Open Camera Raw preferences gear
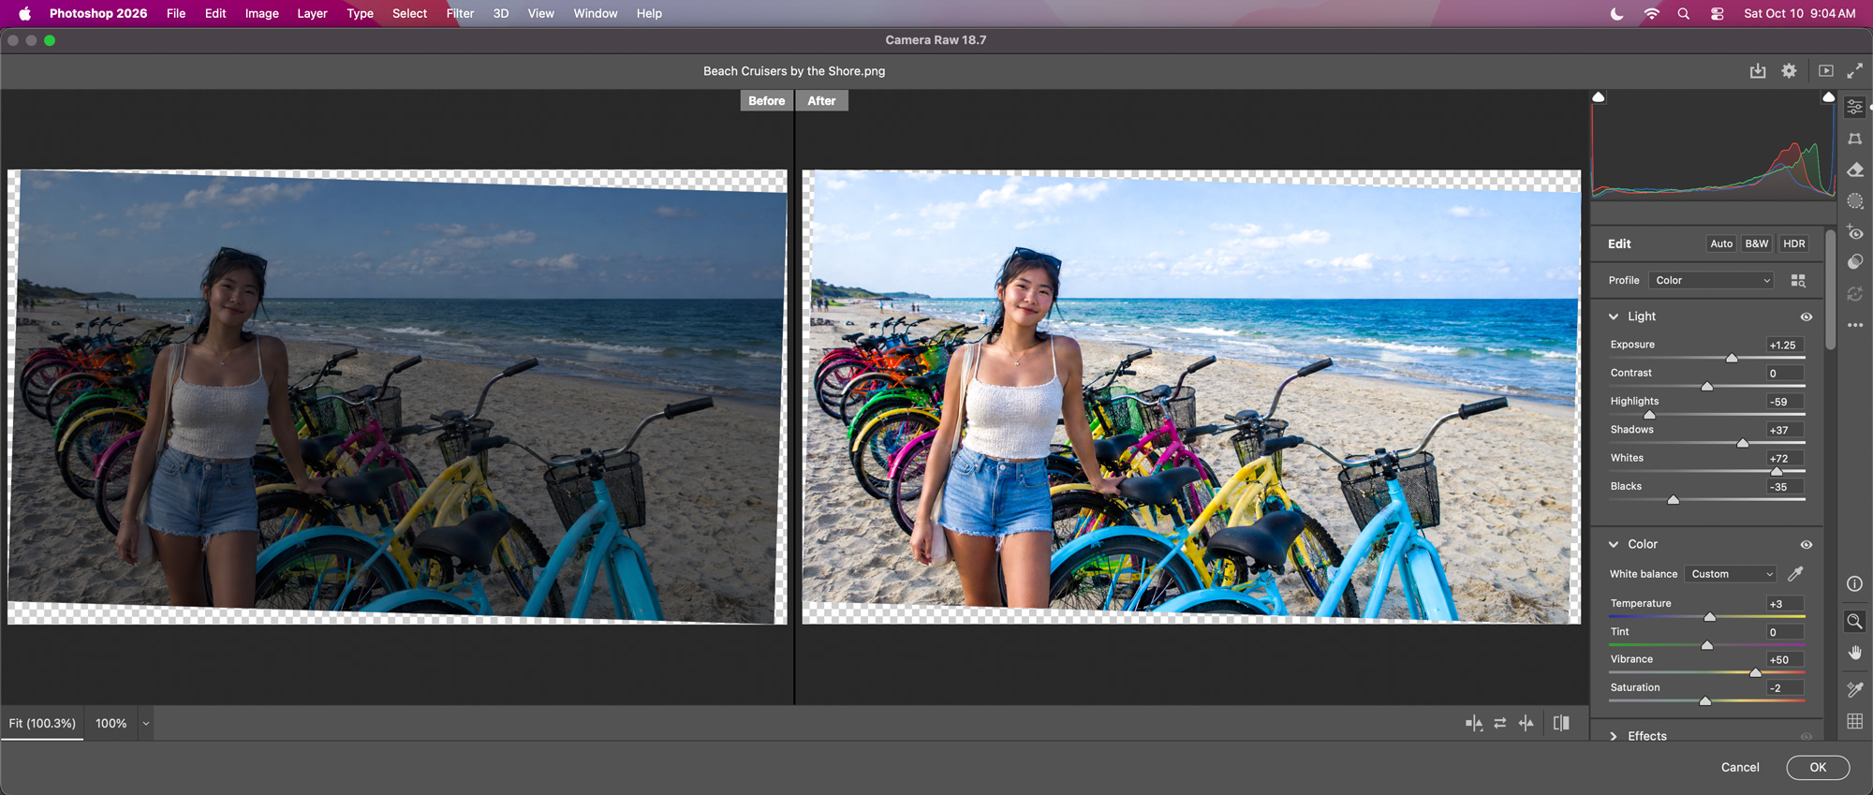 pyautogui.click(x=1789, y=71)
